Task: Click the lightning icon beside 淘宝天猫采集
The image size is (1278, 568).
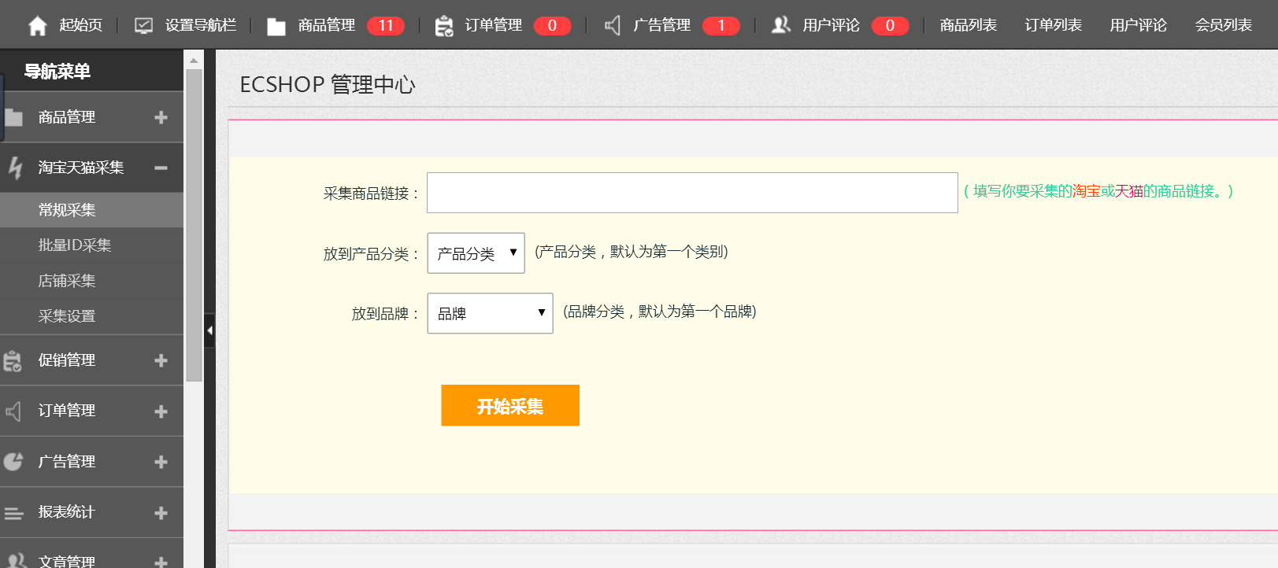Action: (15, 168)
